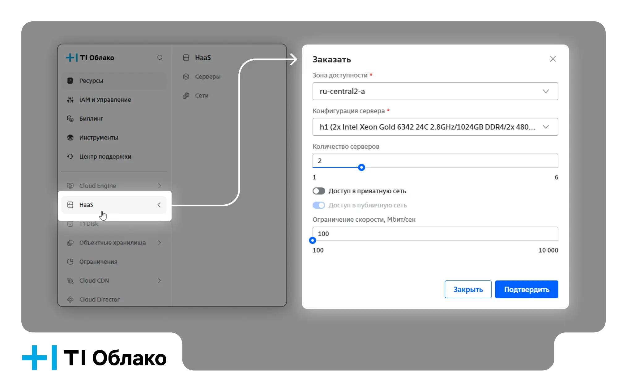Open Центр поддержки
This screenshot has height=392, width=627.
point(114,156)
